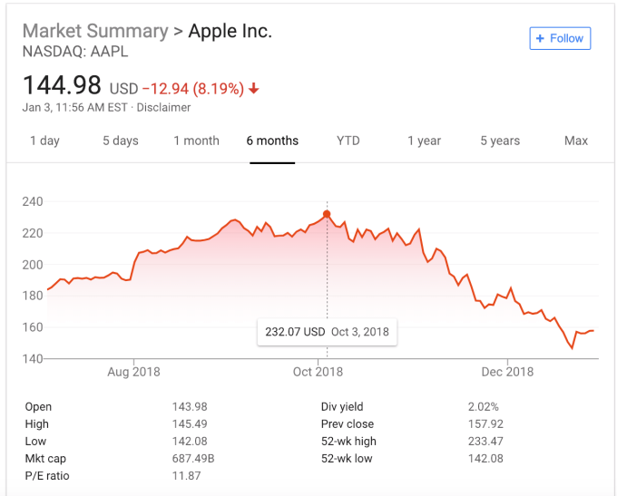The height and width of the screenshot is (496, 617).
Task: Click the red dot marker at chart peak
Action: click(x=327, y=215)
